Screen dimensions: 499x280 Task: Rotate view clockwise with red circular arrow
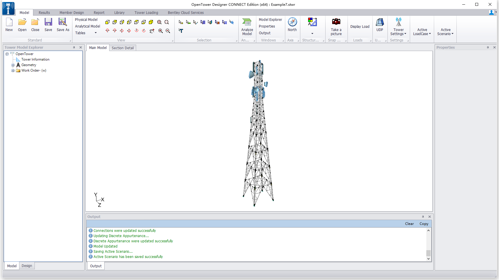144,30
